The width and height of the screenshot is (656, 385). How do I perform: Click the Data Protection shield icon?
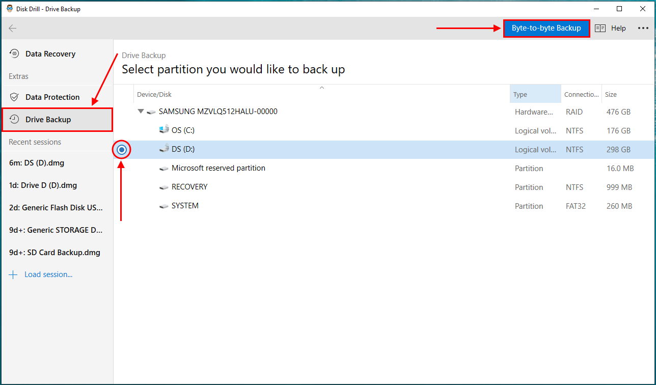[15, 97]
